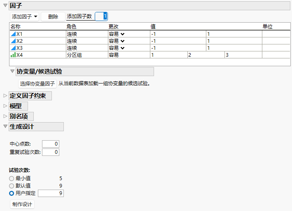Click the 单位 column header
Screen dimensions: 292x211
point(268,27)
